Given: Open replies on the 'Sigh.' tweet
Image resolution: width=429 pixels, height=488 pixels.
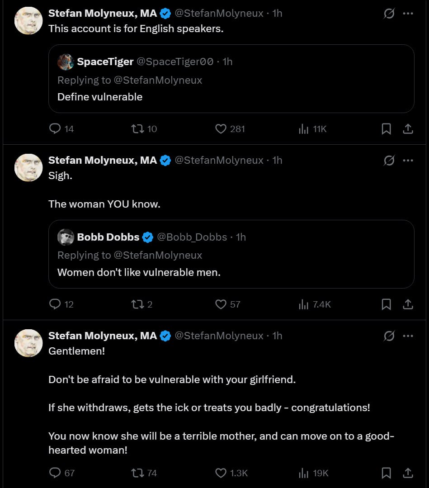Looking at the screenshot, I should [x=61, y=304].
